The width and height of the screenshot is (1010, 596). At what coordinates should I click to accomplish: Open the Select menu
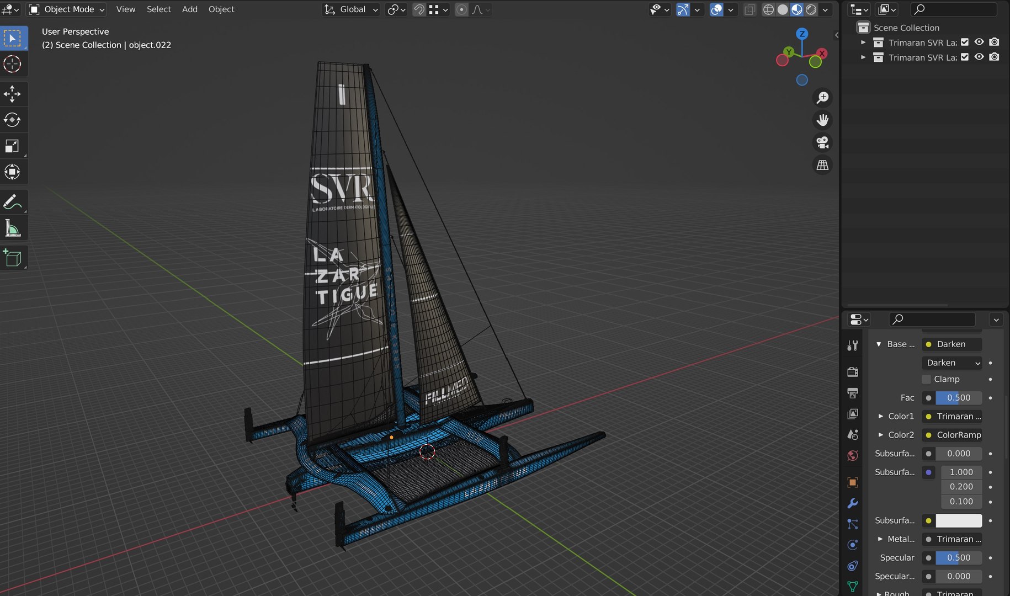click(x=159, y=9)
